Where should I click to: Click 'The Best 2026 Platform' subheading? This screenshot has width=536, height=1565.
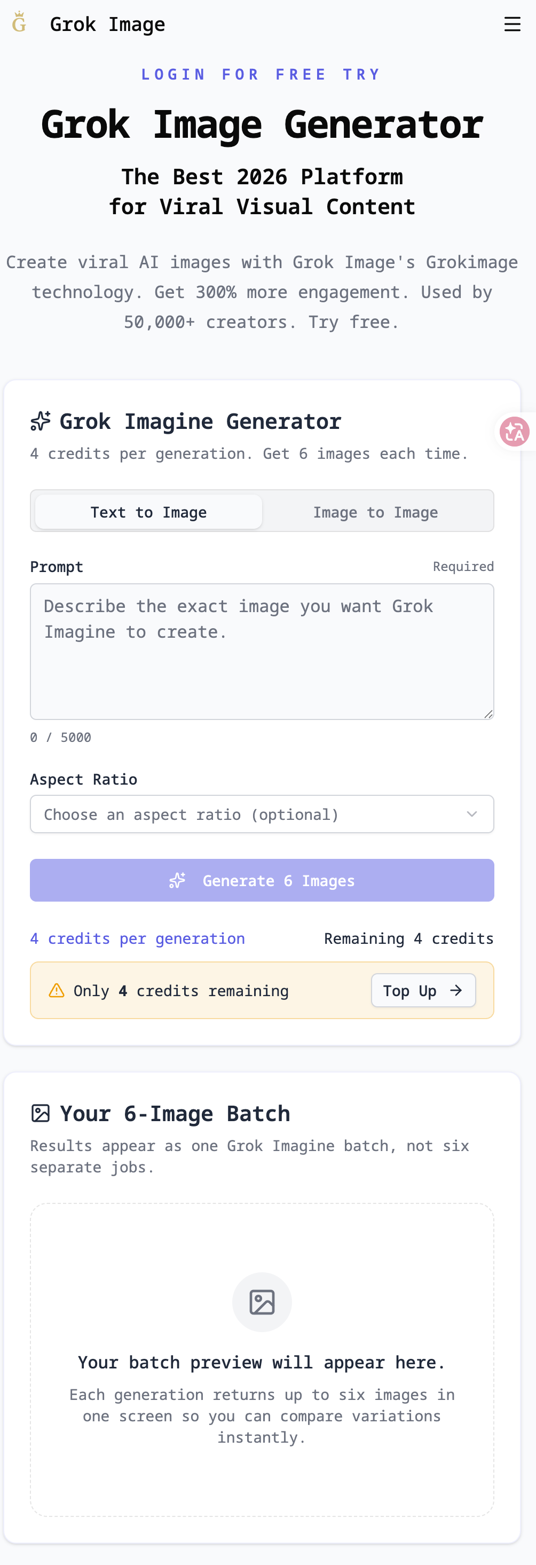pos(262,177)
